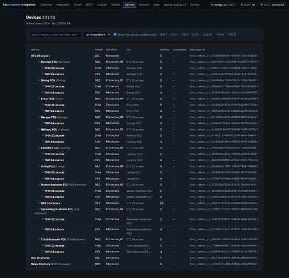Go to the System tab
The image size is (289, 278).
click(x=195, y=5)
